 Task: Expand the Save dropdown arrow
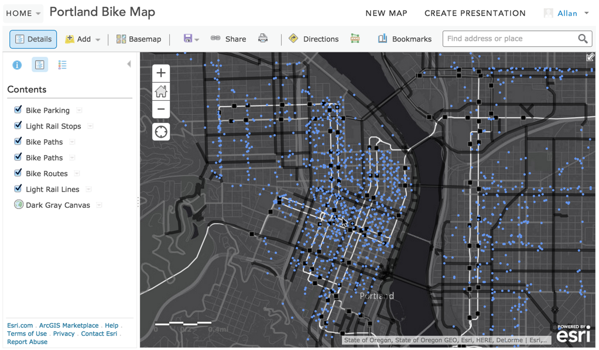(197, 40)
